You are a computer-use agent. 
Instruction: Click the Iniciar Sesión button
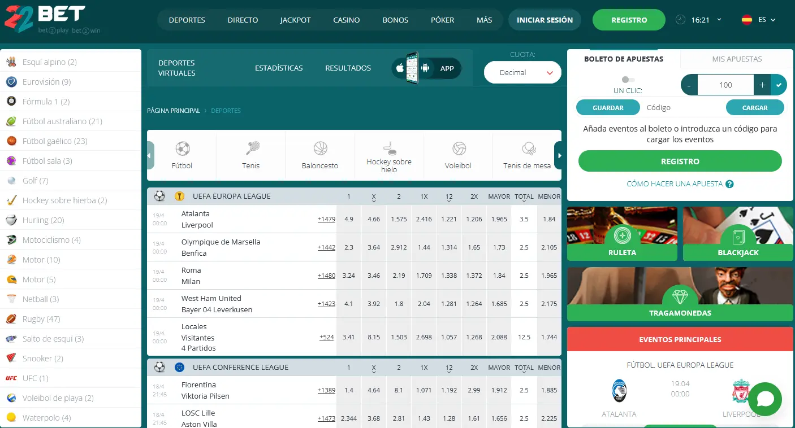[x=545, y=20]
